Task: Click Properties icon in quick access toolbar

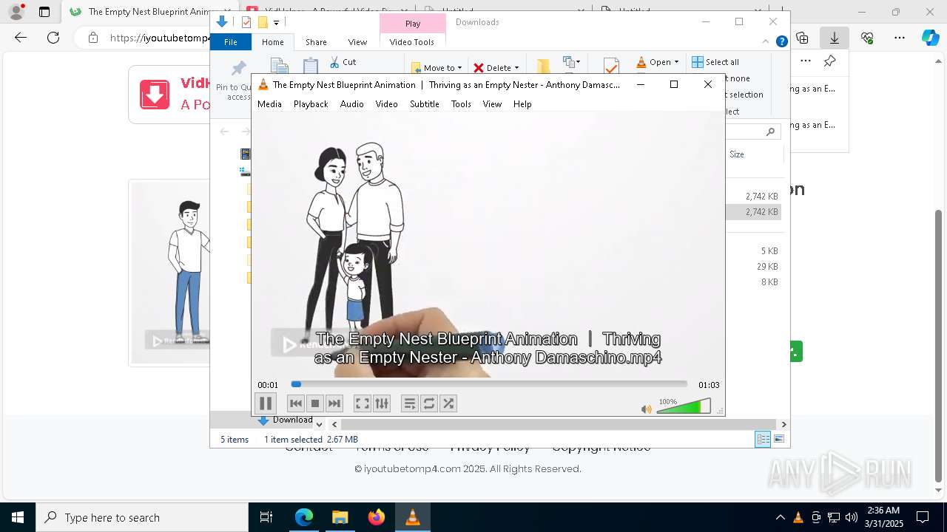Action: [x=246, y=22]
